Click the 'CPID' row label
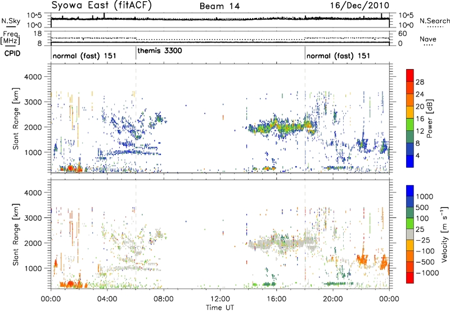 pyautogui.click(x=12, y=53)
